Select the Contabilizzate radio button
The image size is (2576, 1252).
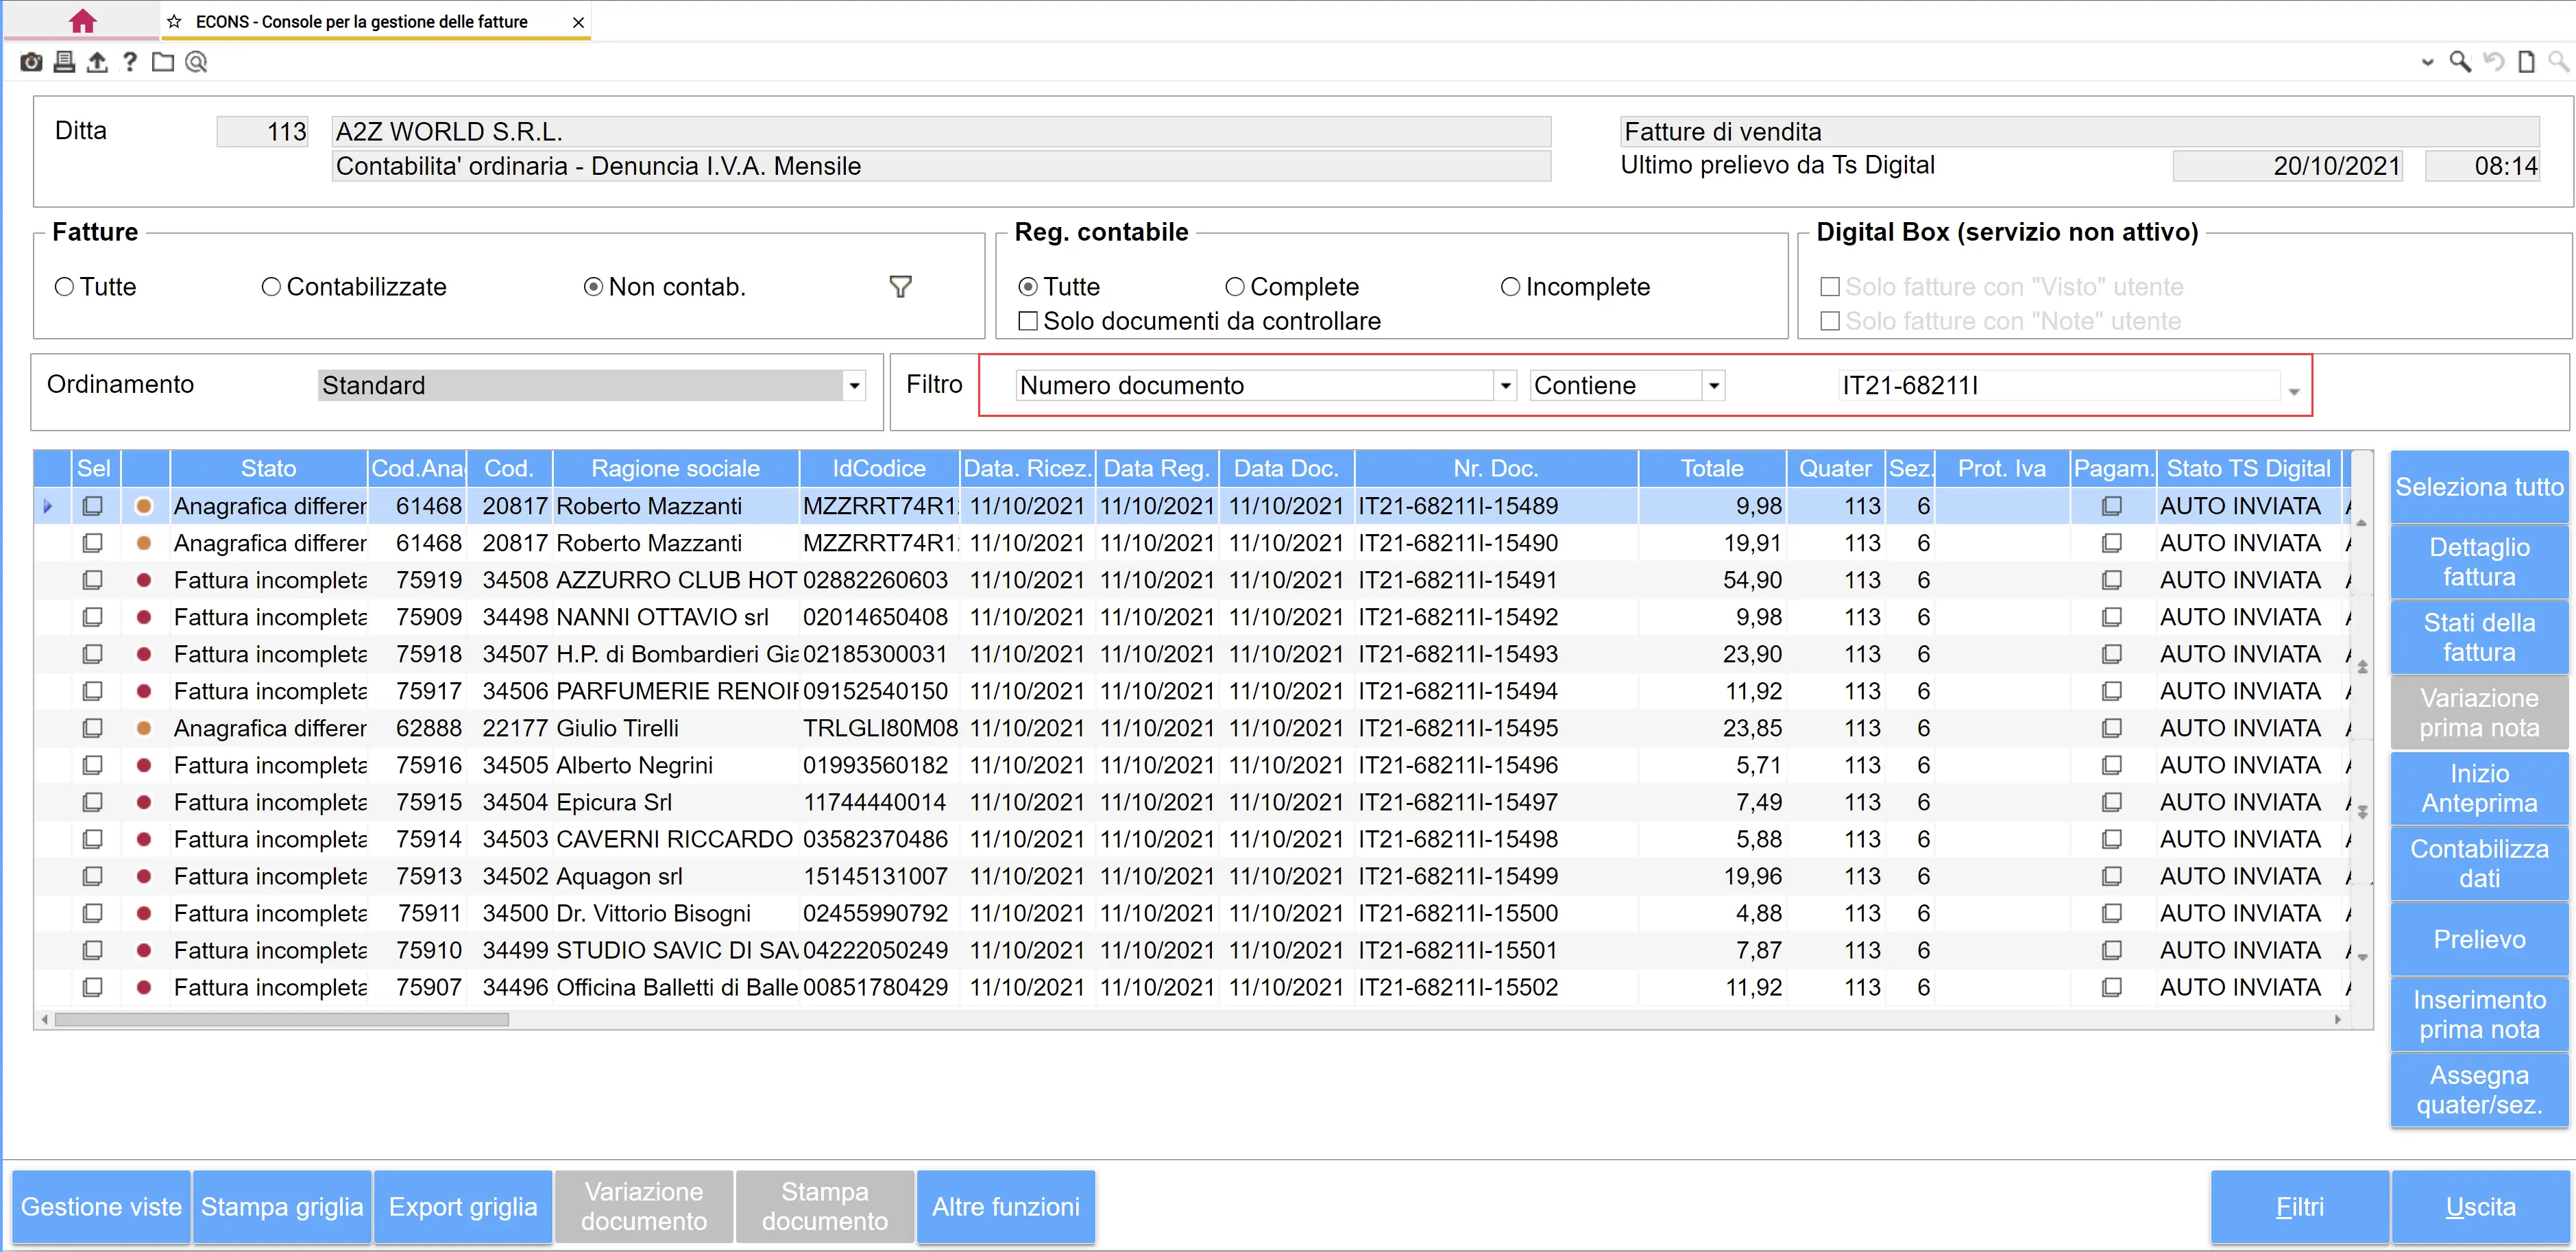271,287
